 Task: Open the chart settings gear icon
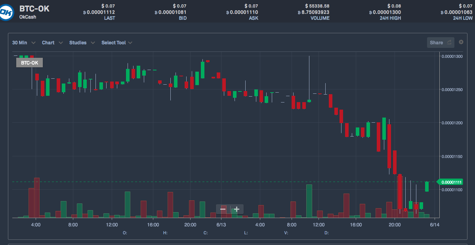tap(461, 42)
